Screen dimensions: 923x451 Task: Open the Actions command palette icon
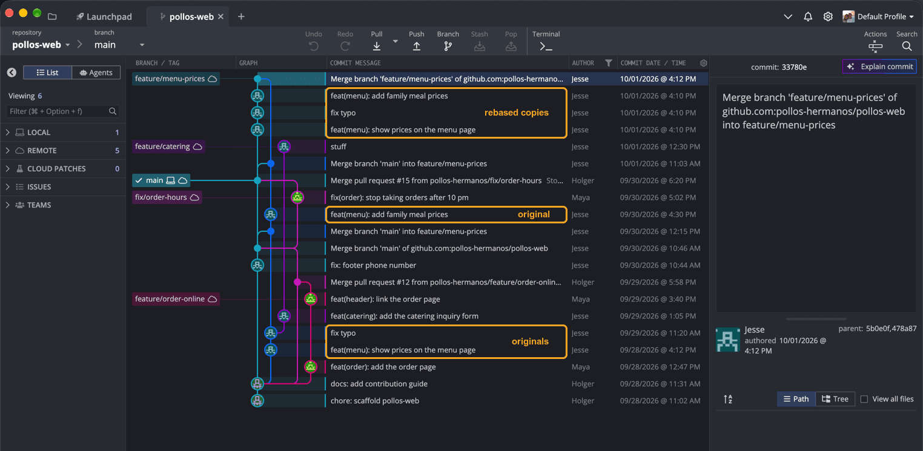point(875,46)
